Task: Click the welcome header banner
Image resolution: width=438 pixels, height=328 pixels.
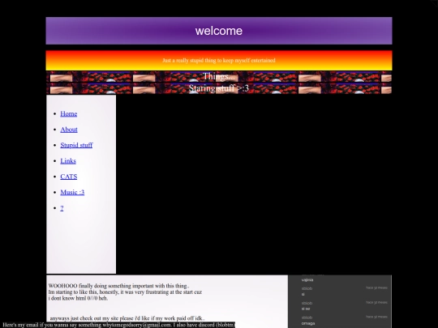Action: [219, 31]
